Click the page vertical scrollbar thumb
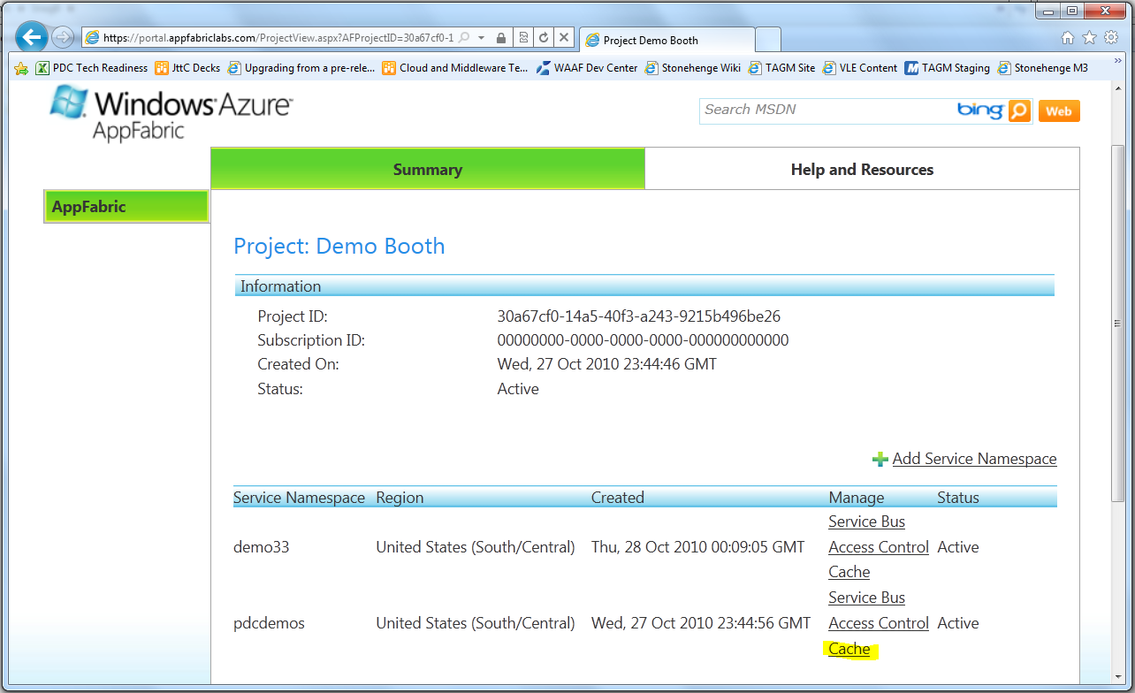1135x693 pixels. (1118, 324)
